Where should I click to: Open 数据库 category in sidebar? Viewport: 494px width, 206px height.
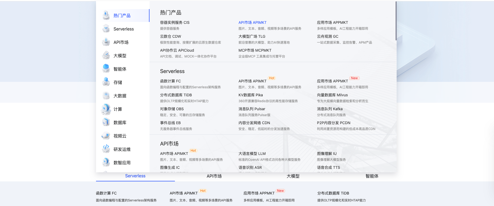tap(123, 123)
